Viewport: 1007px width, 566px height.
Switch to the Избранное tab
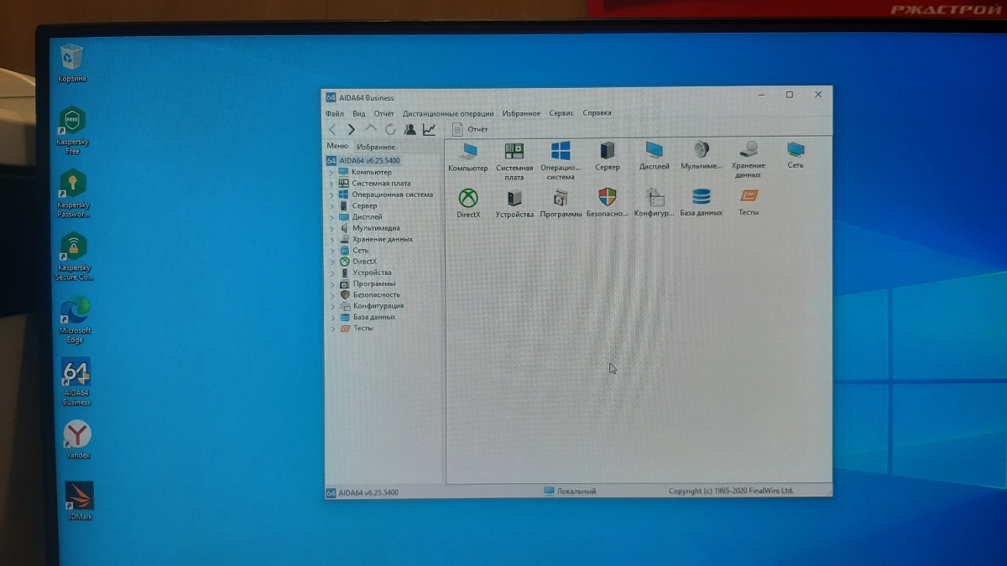375,147
